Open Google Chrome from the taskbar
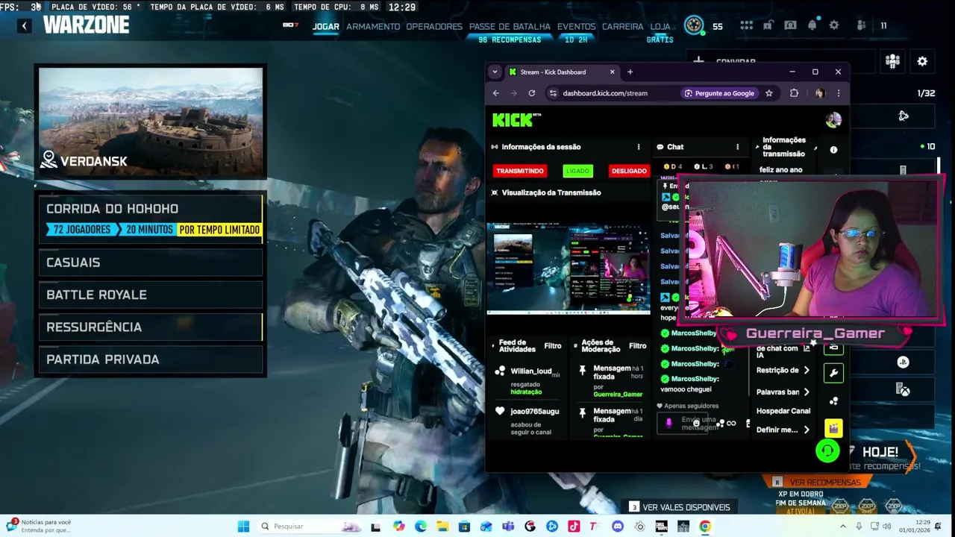 click(704, 526)
